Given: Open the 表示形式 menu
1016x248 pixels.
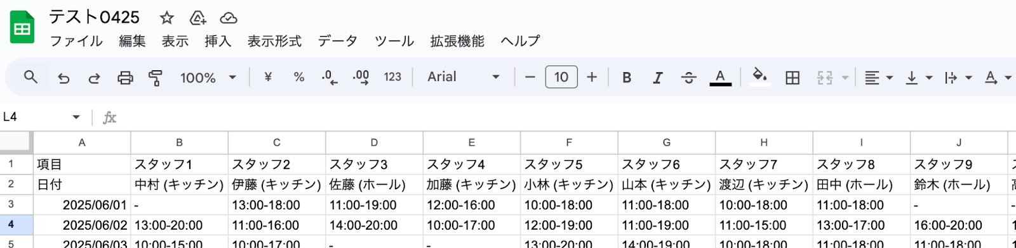Looking at the screenshot, I should (274, 41).
